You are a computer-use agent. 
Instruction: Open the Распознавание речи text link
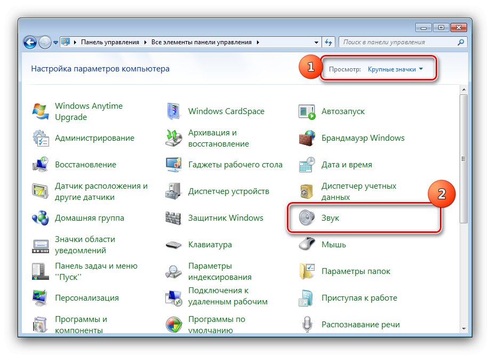[x=360, y=325]
